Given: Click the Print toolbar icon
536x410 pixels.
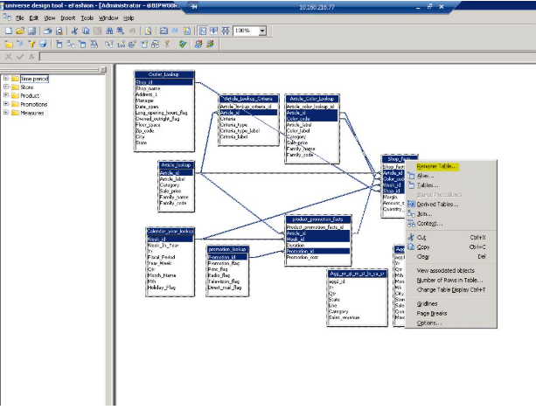Looking at the screenshot, I should pyautogui.click(x=48, y=31).
